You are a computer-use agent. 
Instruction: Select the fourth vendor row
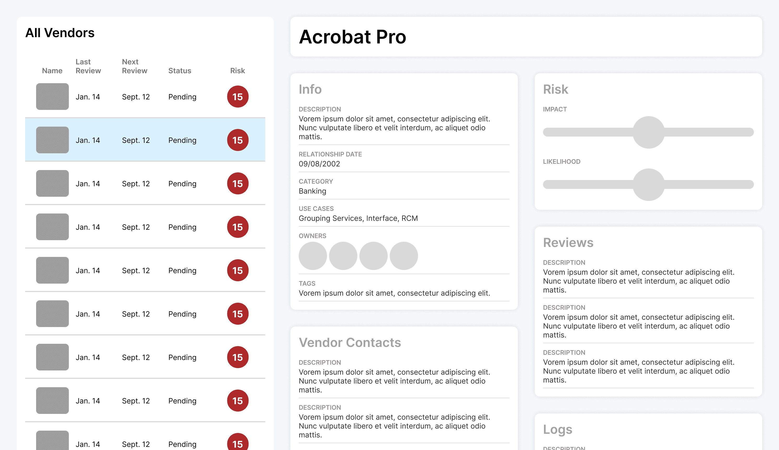coord(145,227)
